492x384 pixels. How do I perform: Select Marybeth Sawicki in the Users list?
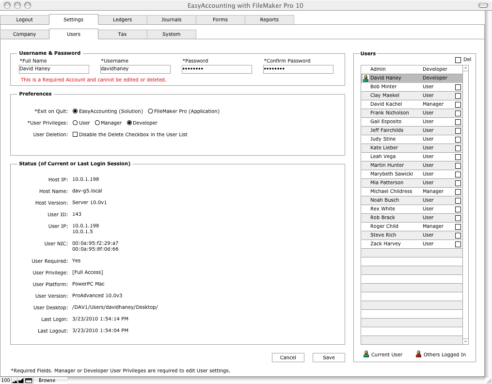pyautogui.click(x=412, y=174)
